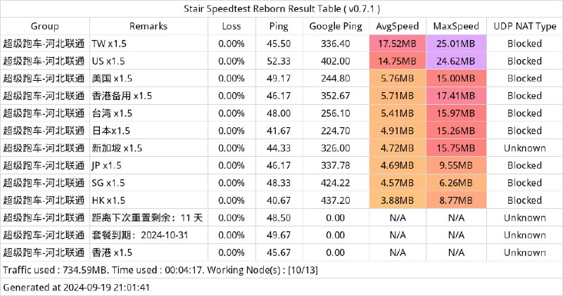Click the purple 25.01MB max speed cell
This screenshot has height=296, width=563.
(x=456, y=44)
